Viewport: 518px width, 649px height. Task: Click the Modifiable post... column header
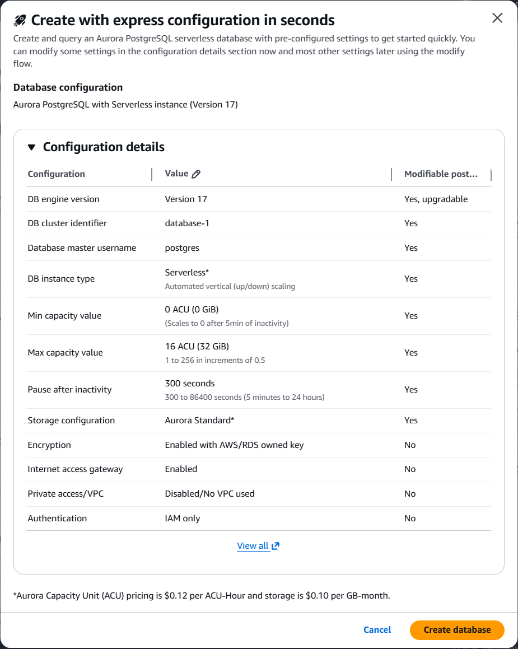click(441, 174)
